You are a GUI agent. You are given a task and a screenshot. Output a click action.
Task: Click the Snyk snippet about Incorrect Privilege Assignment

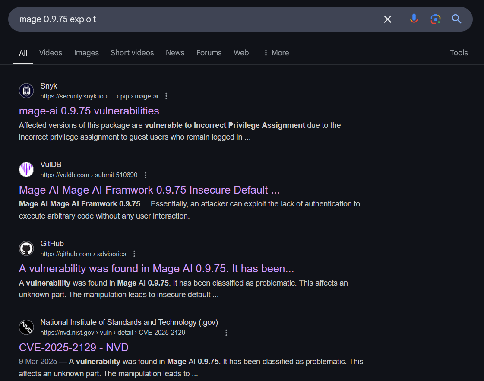pyautogui.click(x=180, y=131)
